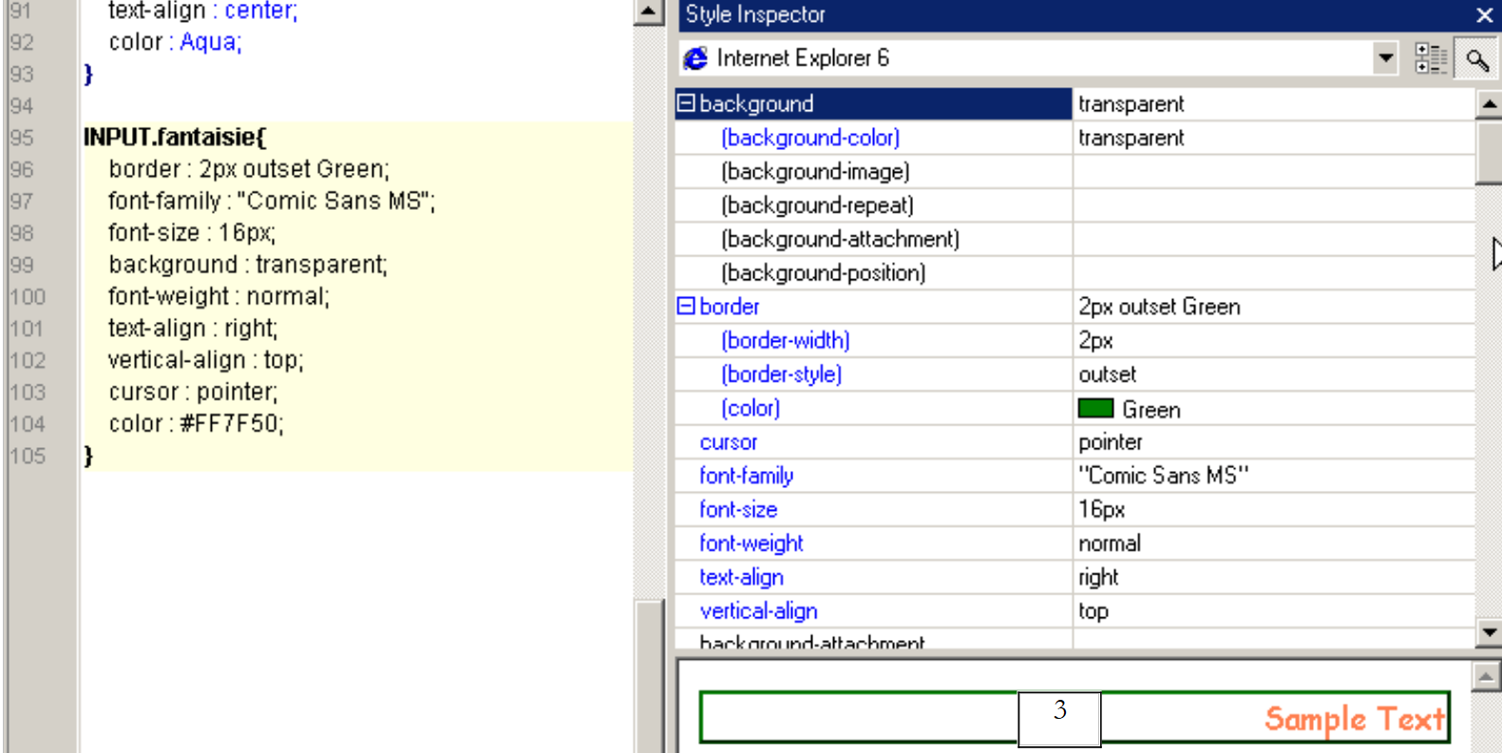Toggle the magnifier preview button
The width and height of the screenshot is (1502, 753).
tap(1476, 59)
